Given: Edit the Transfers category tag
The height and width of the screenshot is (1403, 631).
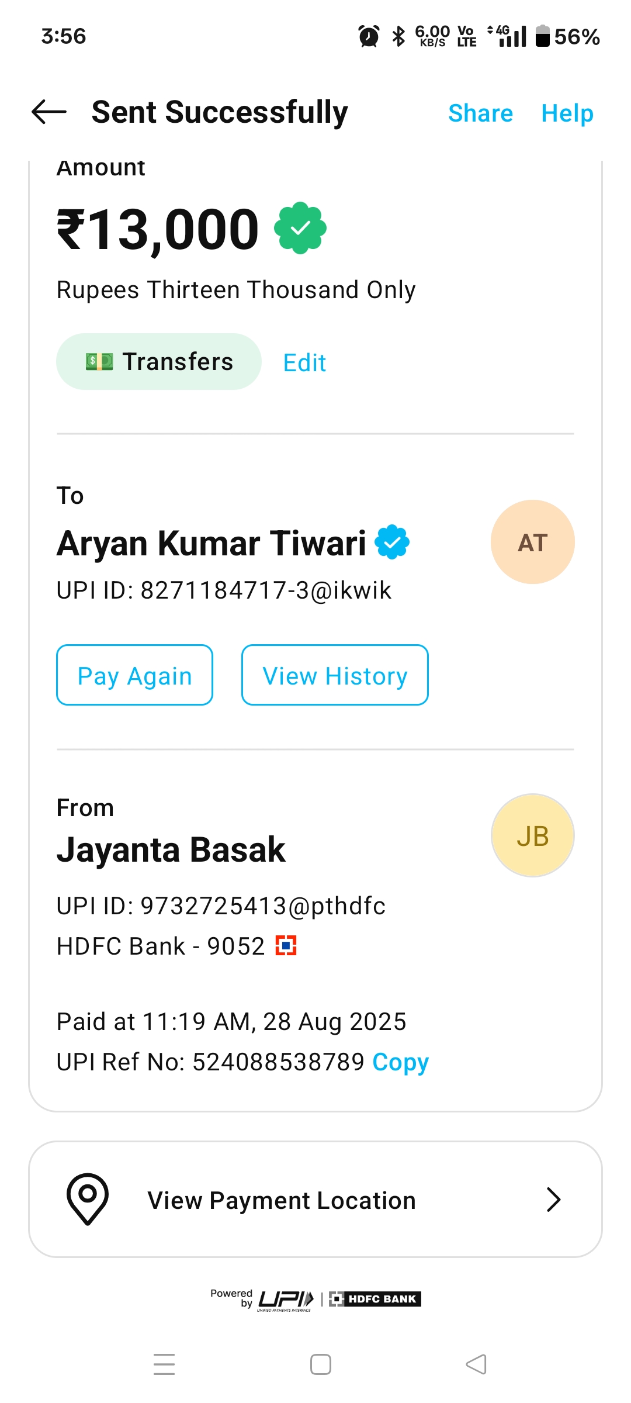Looking at the screenshot, I should coord(304,362).
